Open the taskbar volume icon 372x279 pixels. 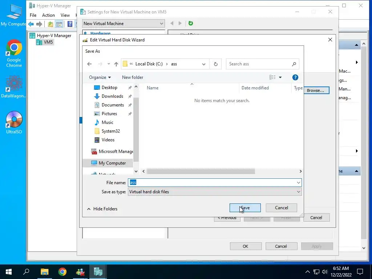[325, 272]
